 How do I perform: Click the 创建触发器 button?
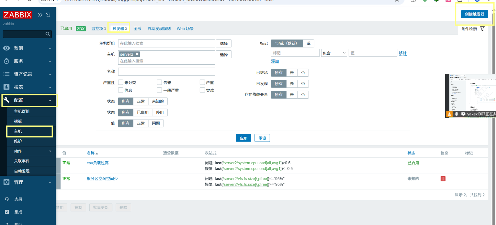click(x=475, y=14)
